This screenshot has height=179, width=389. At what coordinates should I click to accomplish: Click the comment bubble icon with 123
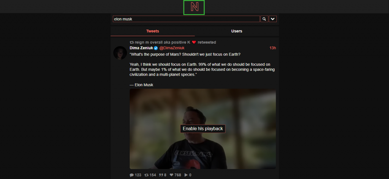point(131,175)
